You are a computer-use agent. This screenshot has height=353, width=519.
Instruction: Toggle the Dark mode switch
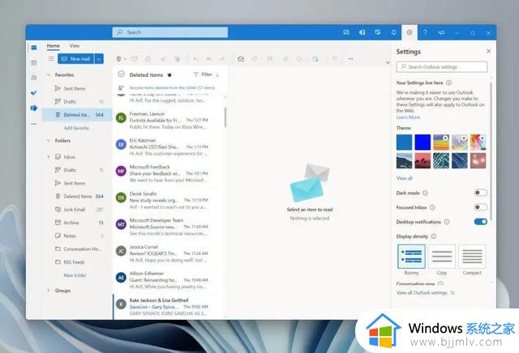pyautogui.click(x=480, y=193)
